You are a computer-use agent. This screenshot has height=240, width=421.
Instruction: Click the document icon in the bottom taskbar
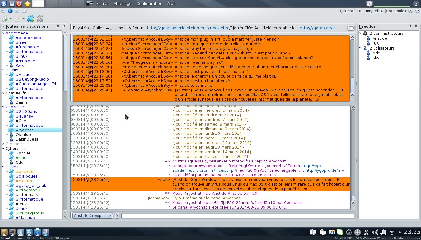click(x=29, y=232)
